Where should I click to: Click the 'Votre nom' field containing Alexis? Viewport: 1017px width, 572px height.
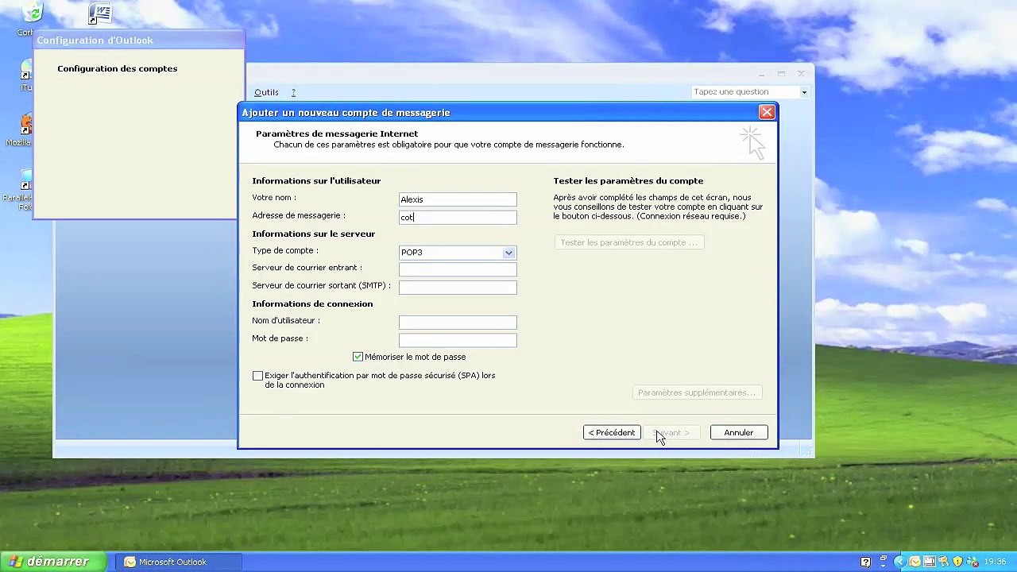tap(458, 199)
